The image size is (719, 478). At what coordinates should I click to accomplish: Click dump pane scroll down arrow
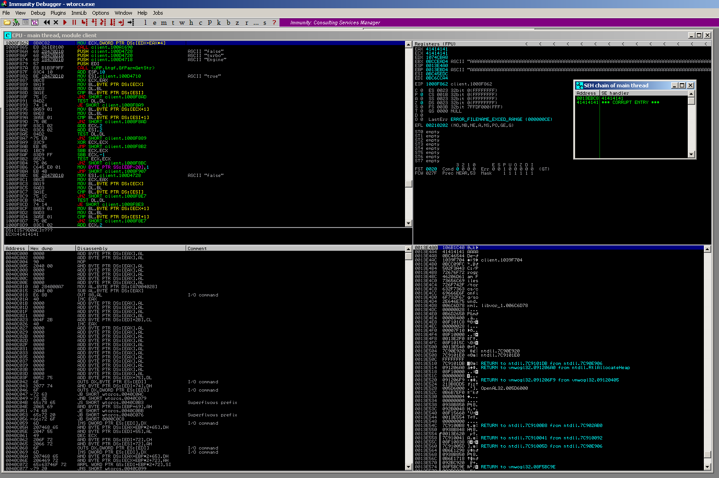[x=408, y=467]
